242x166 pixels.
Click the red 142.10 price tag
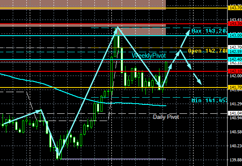(235, 71)
